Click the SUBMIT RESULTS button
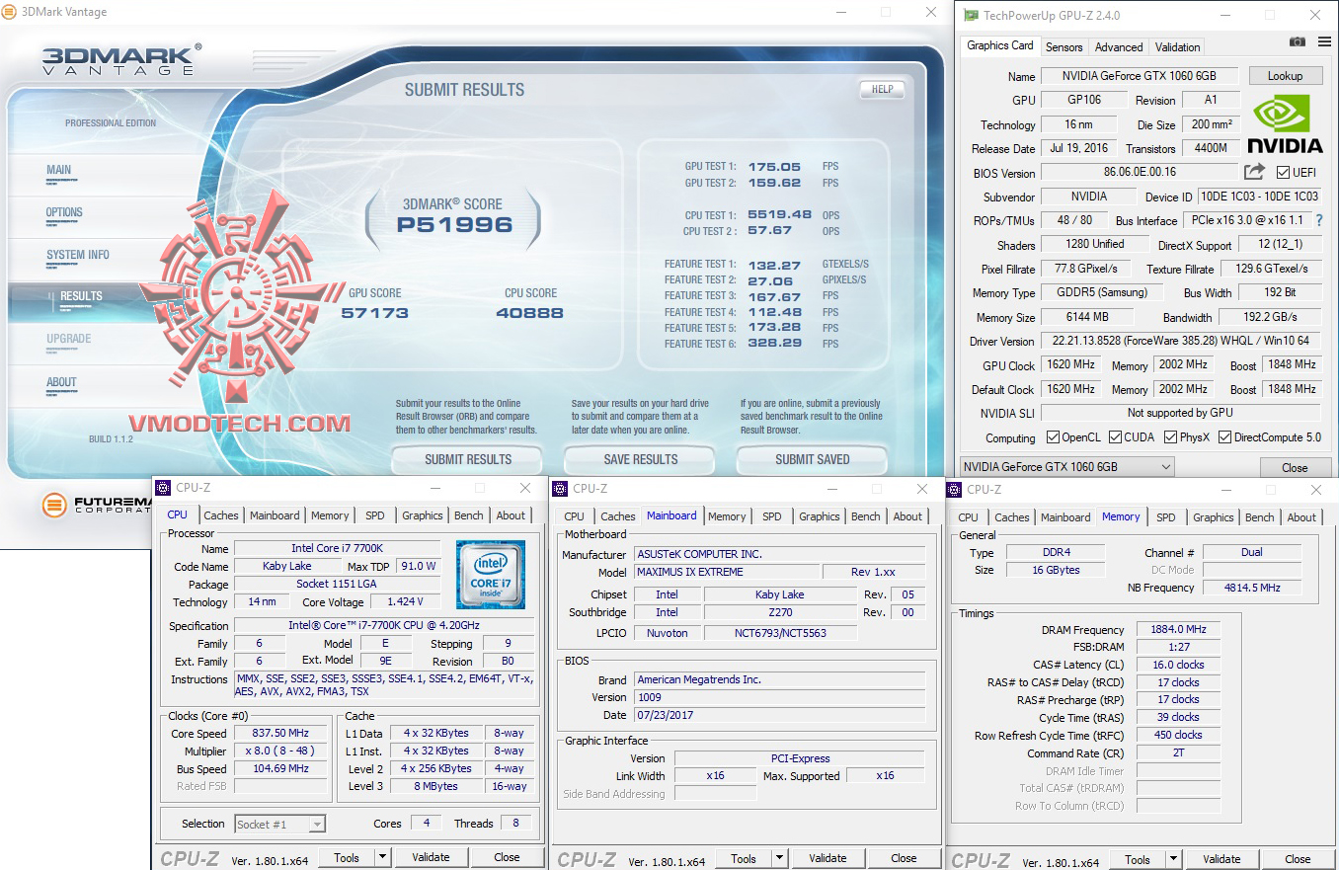The width and height of the screenshot is (1339, 870). [466, 459]
